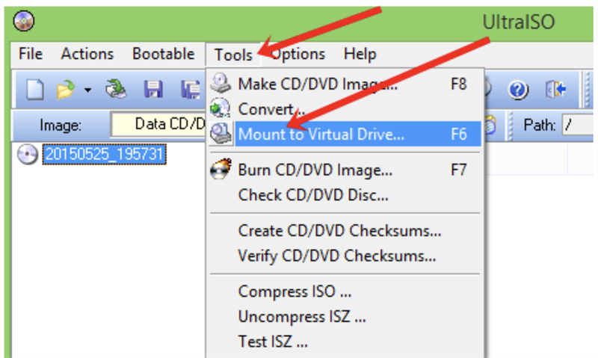
Task: Click the blue Help question mark icon
Action: pos(519,91)
